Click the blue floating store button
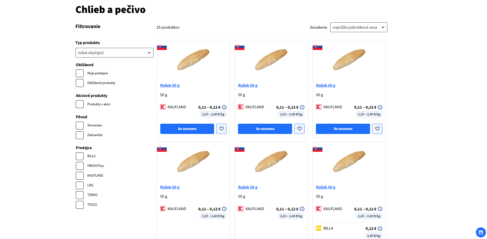The image size is (487, 239). click(481, 232)
